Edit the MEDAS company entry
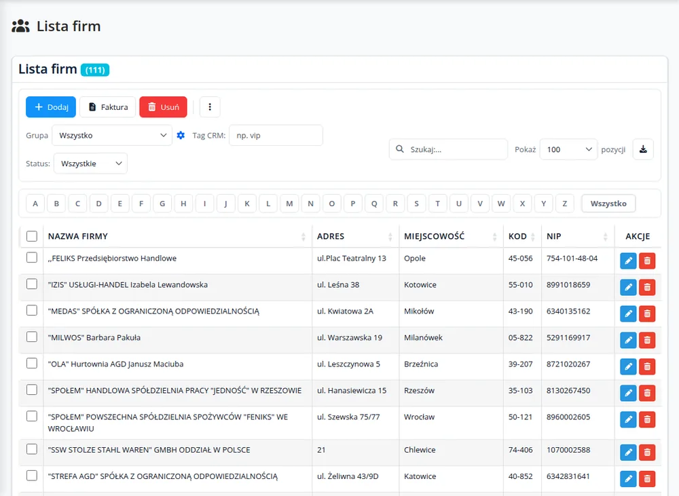Image resolution: width=679 pixels, height=496 pixels. coord(628,313)
